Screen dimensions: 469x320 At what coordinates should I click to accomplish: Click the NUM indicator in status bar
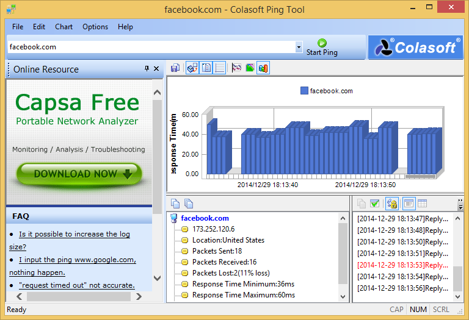[x=418, y=310]
